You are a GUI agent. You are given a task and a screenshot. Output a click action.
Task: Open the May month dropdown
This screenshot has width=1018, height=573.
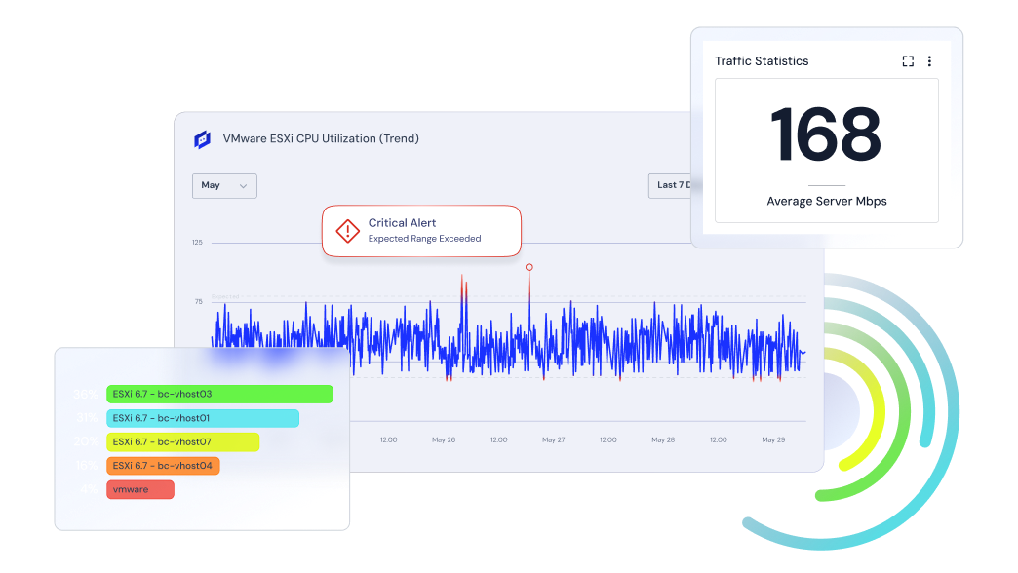(224, 185)
